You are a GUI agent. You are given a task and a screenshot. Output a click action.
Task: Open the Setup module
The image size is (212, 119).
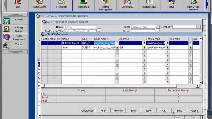pos(171,5)
